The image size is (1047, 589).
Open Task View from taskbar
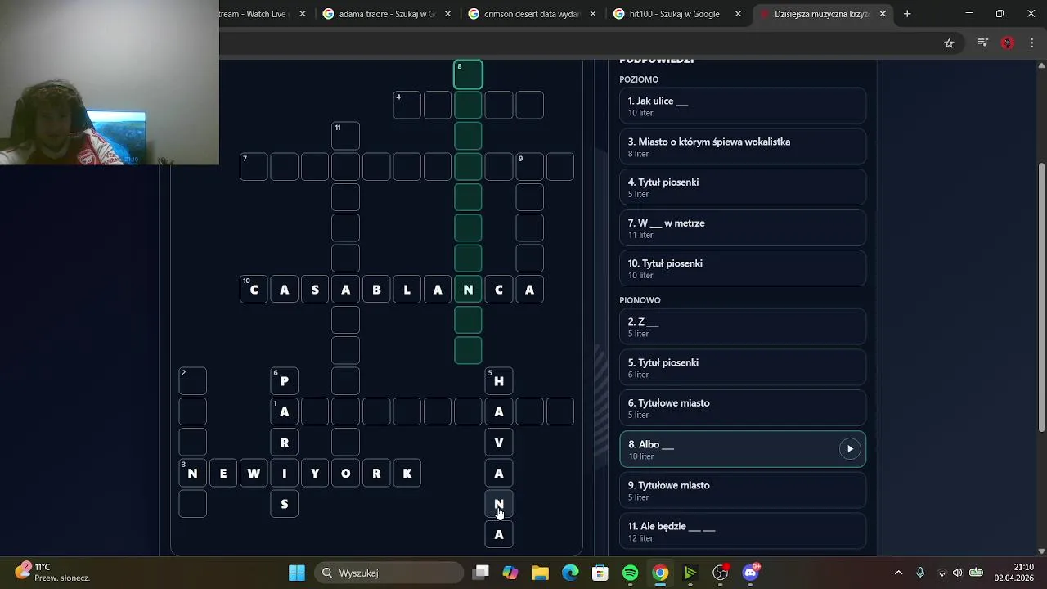click(x=481, y=573)
